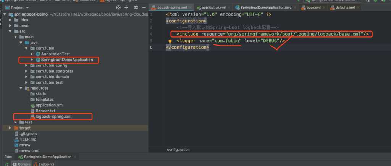Expand the com.fubin.controller package
Viewport: 391px width, 166px height.
(x=26, y=71)
